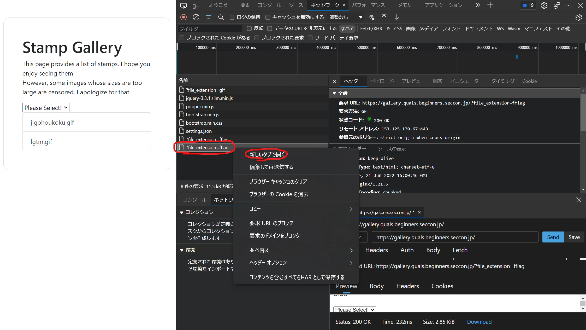Toggle the device emulation icon

click(x=196, y=5)
